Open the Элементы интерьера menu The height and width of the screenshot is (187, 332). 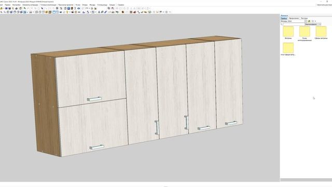click(30, 5)
